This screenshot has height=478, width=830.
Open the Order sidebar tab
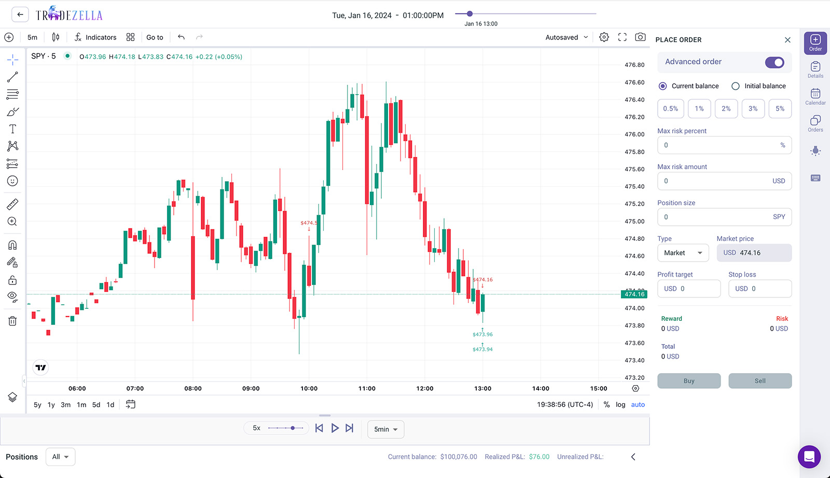point(815,43)
